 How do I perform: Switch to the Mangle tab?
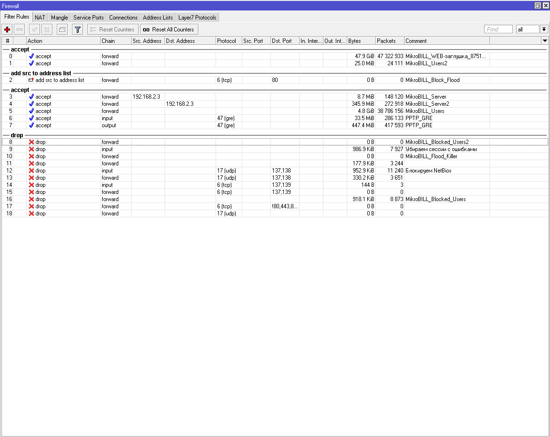(x=59, y=18)
